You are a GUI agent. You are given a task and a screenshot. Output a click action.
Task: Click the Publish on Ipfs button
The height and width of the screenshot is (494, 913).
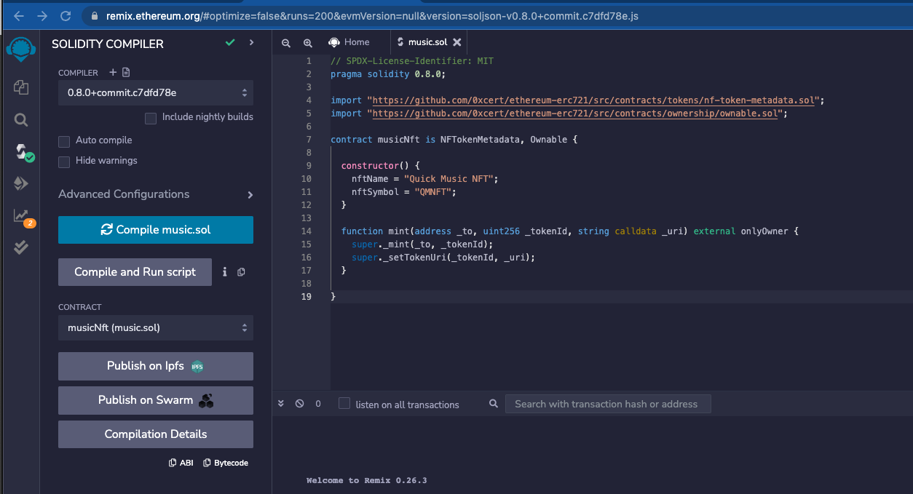coord(156,366)
